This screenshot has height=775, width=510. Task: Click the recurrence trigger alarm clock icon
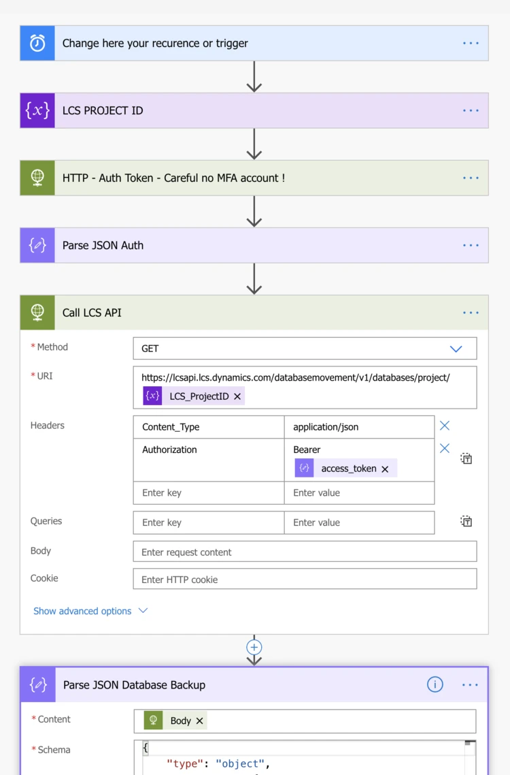pyautogui.click(x=37, y=43)
